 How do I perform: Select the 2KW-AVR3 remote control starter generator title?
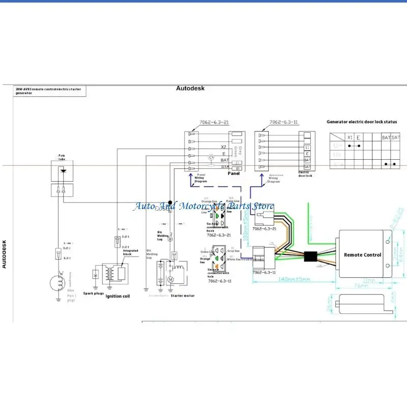tap(48, 91)
